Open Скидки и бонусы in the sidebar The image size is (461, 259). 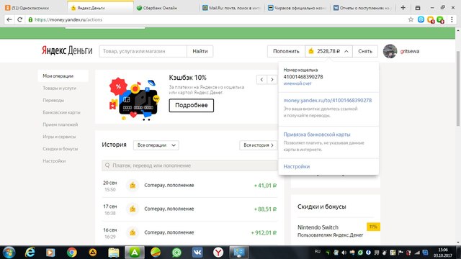click(x=61, y=149)
